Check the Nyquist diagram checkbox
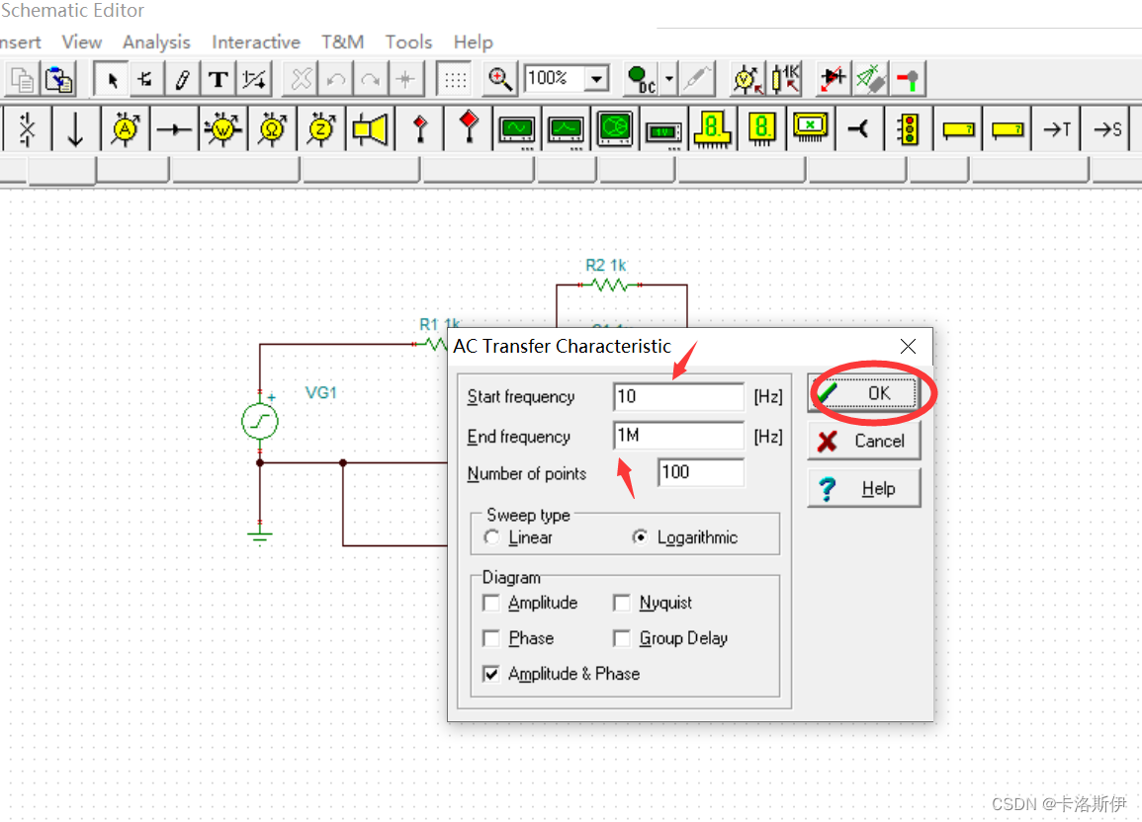The width and height of the screenshot is (1142, 822). [x=621, y=603]
